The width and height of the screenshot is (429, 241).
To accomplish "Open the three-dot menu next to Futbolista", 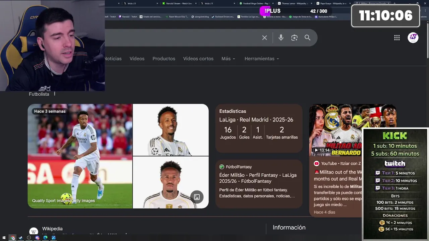I will point(55,94).
